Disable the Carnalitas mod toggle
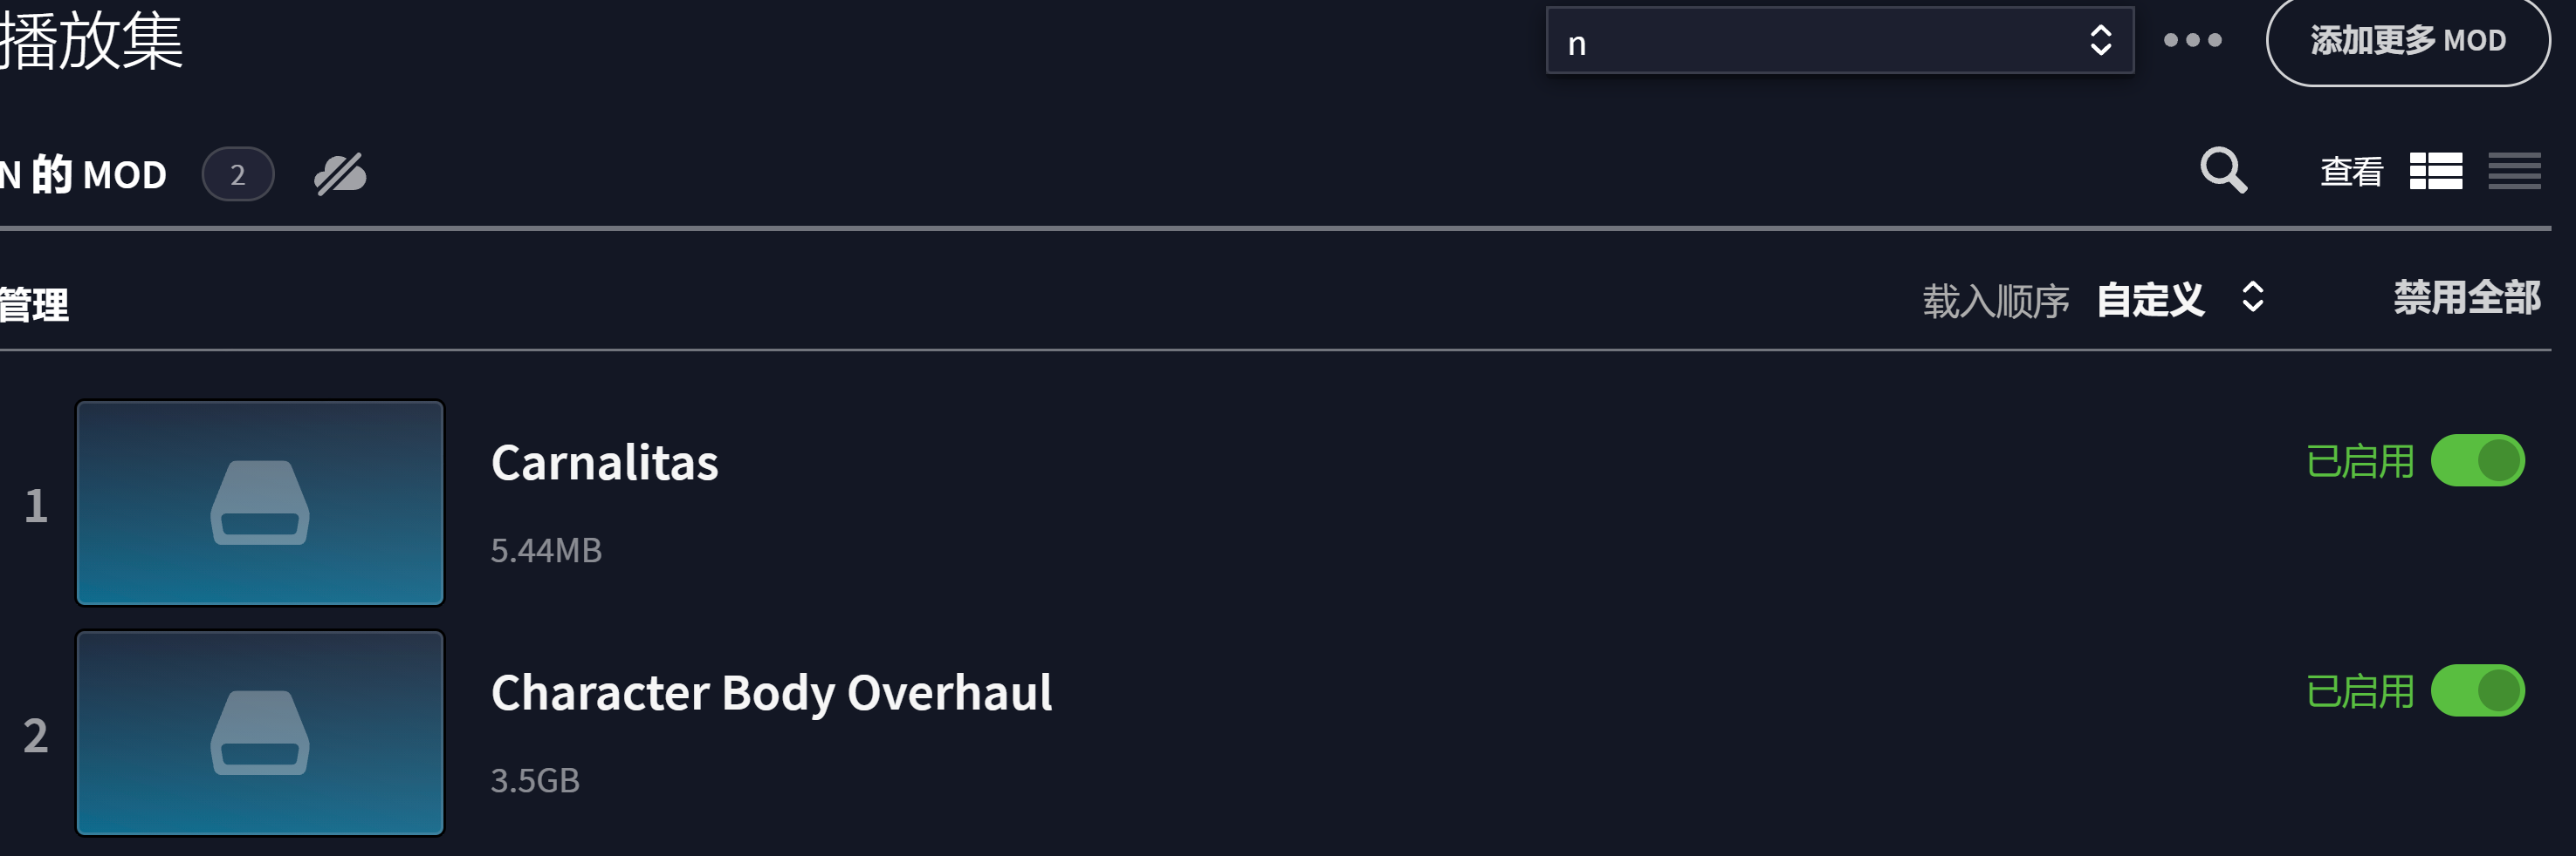 coord(2477,460)
